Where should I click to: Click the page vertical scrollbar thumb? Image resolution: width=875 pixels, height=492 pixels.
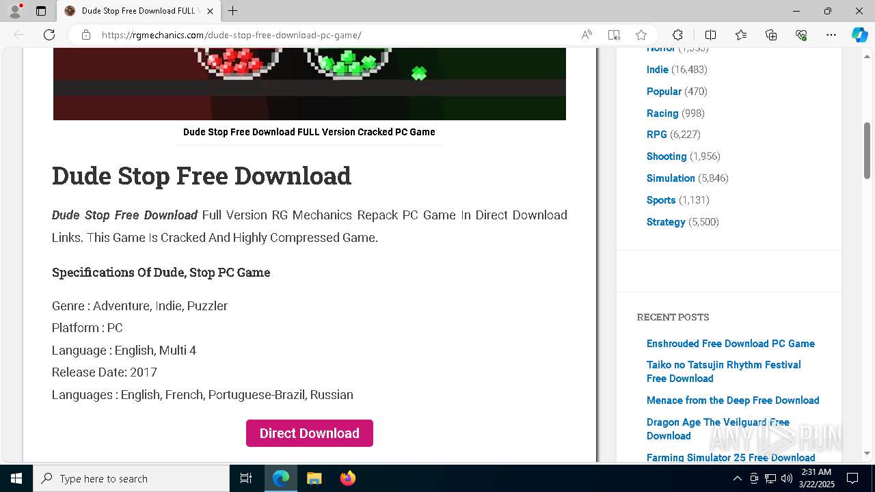tap(867, 150)
